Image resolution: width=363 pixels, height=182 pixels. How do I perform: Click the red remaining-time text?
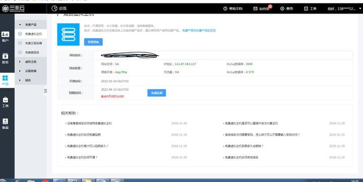(x=112, y=96)
